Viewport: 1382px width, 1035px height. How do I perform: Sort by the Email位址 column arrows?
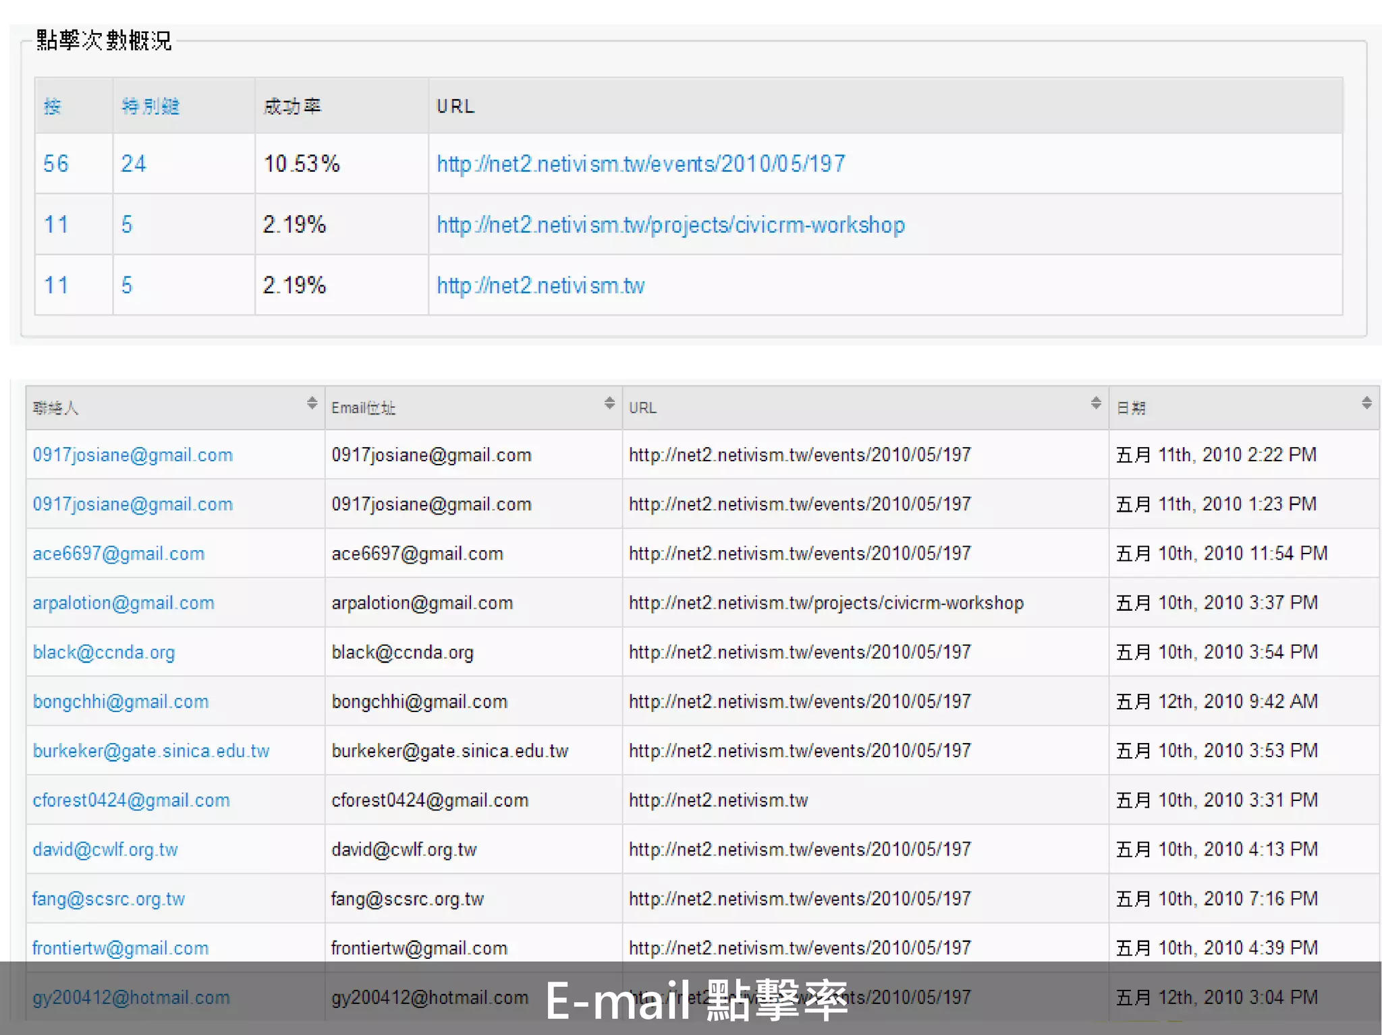click(x=609, y=403)
